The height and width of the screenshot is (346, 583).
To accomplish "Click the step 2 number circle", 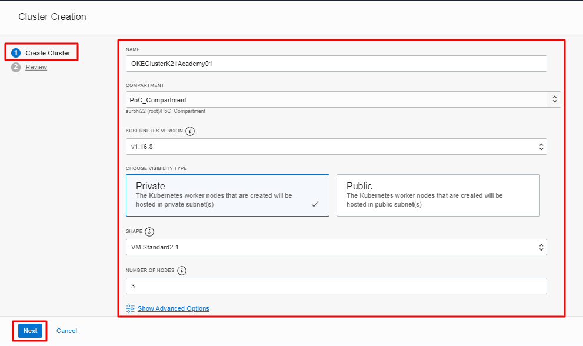I will 16,67.
